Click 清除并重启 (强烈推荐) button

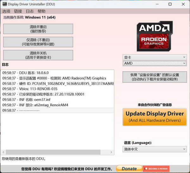[x=38, y=29]
